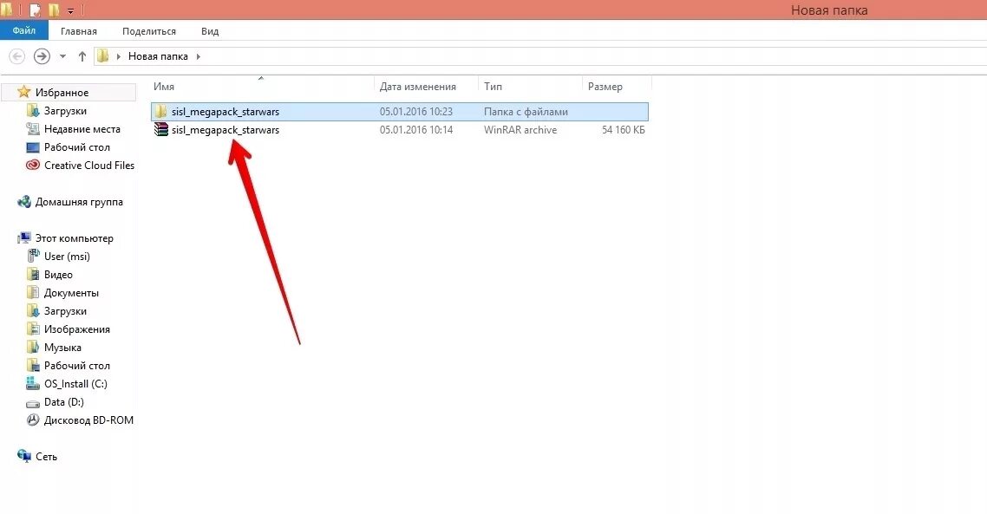This screenshot has height=514, width=987.
Task: Click the Data (D:) drive icon
Action: 33,403
